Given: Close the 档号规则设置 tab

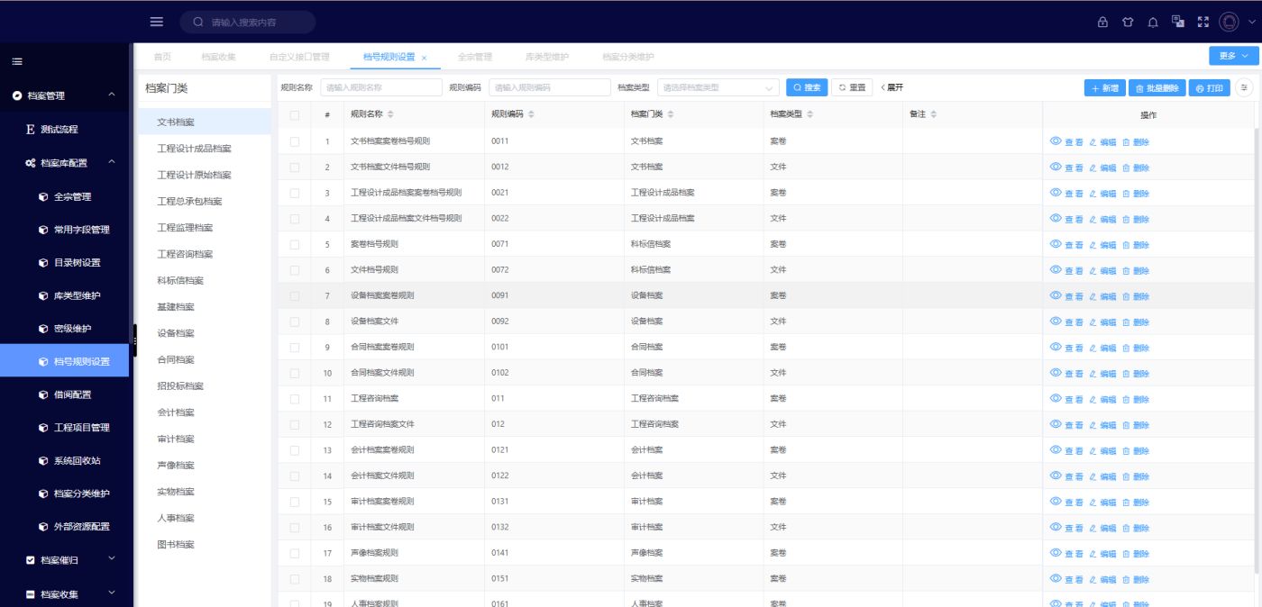Looking at the screenshot, I should (424, 58).
